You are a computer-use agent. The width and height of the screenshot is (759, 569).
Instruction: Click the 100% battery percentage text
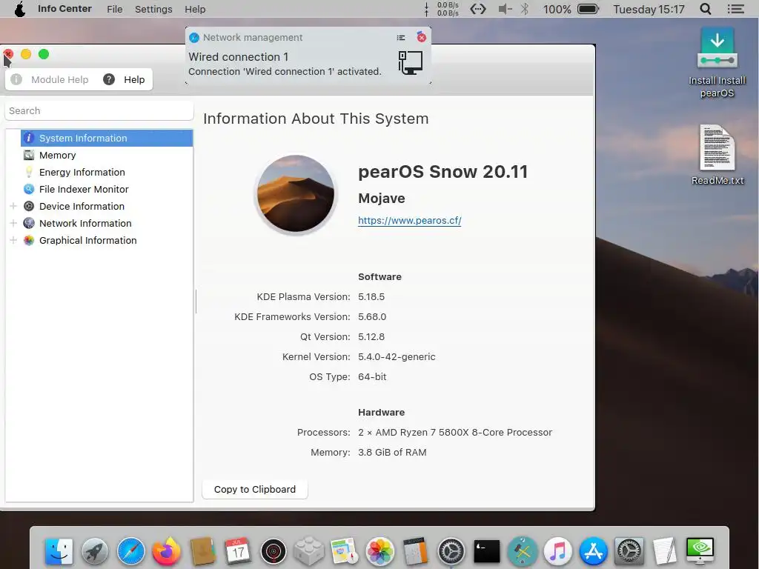point(557,9)
